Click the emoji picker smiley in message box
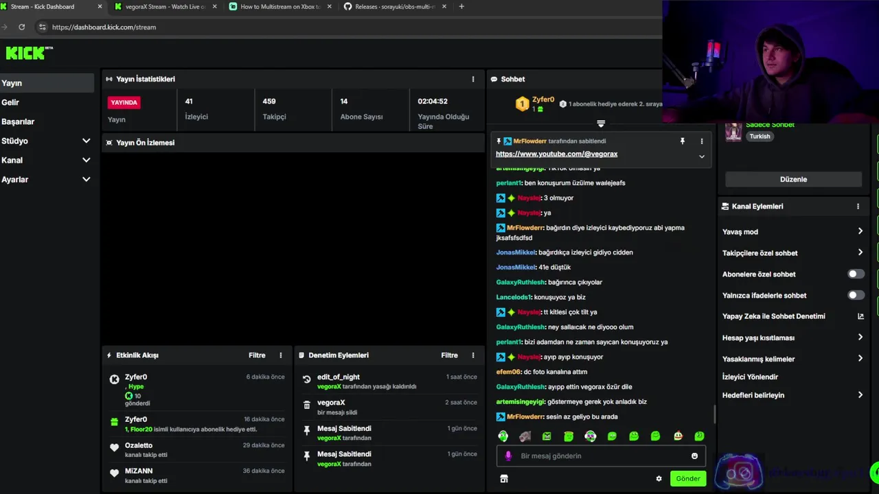Viewport: 879px width, 494px height. tap(694, 456)
